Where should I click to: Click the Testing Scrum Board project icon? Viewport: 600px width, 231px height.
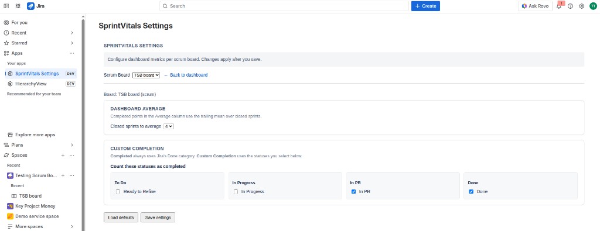tap(11, 175)
